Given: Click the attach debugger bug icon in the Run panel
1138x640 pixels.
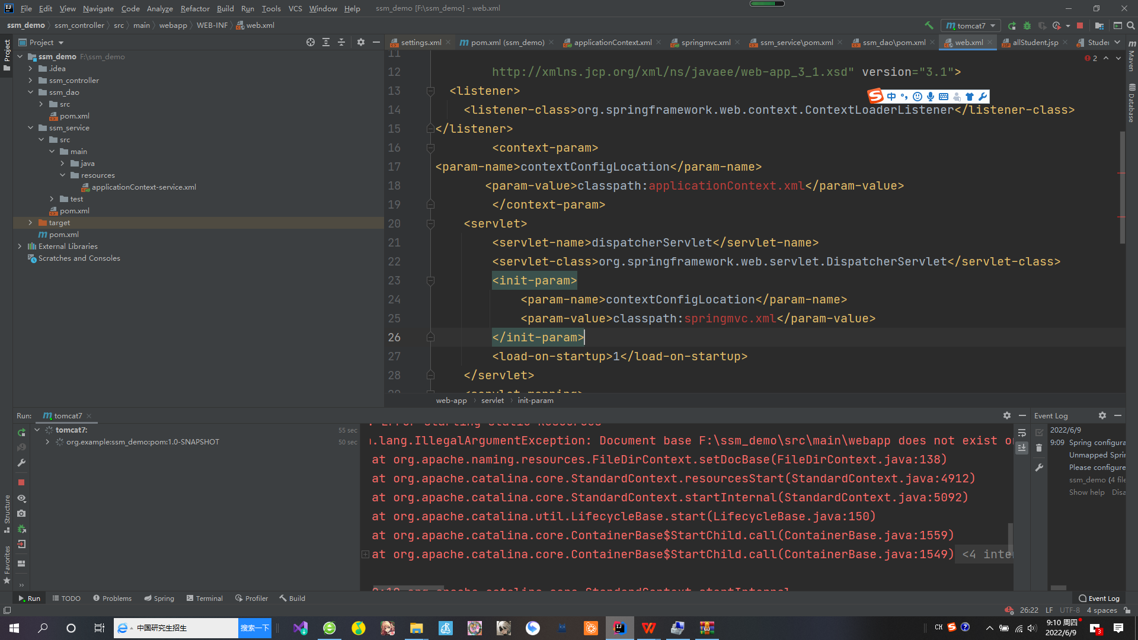Looking at the screenshot, I should (21, 529).
